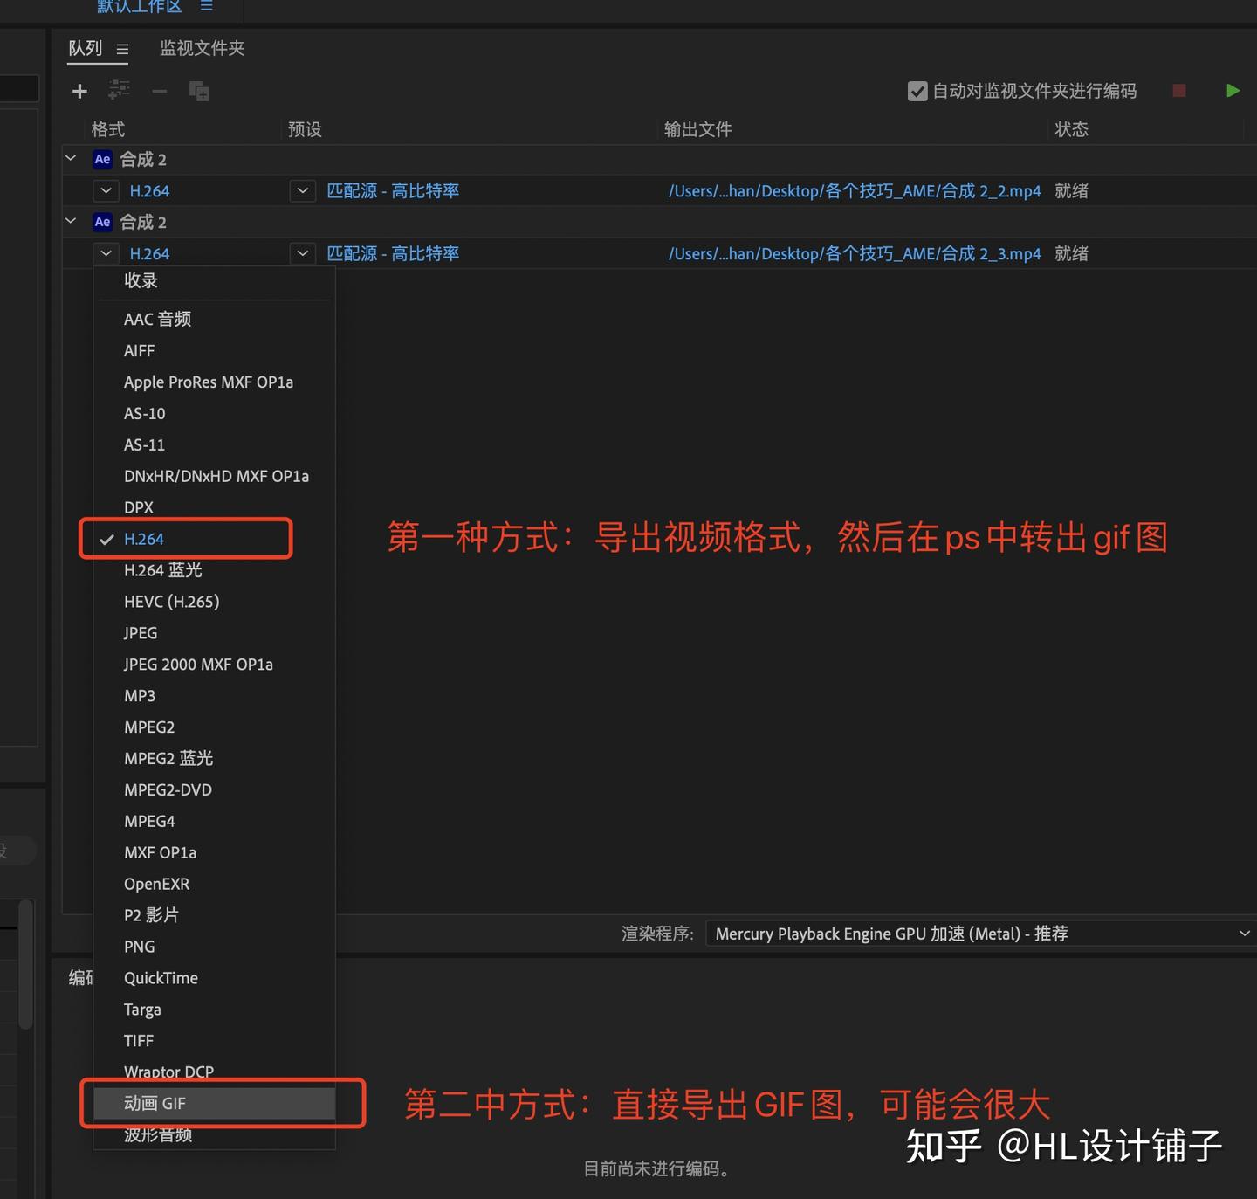Remove the selected item with minus icon
This screenshot has width=1257, height=1199.
[159, 91]
